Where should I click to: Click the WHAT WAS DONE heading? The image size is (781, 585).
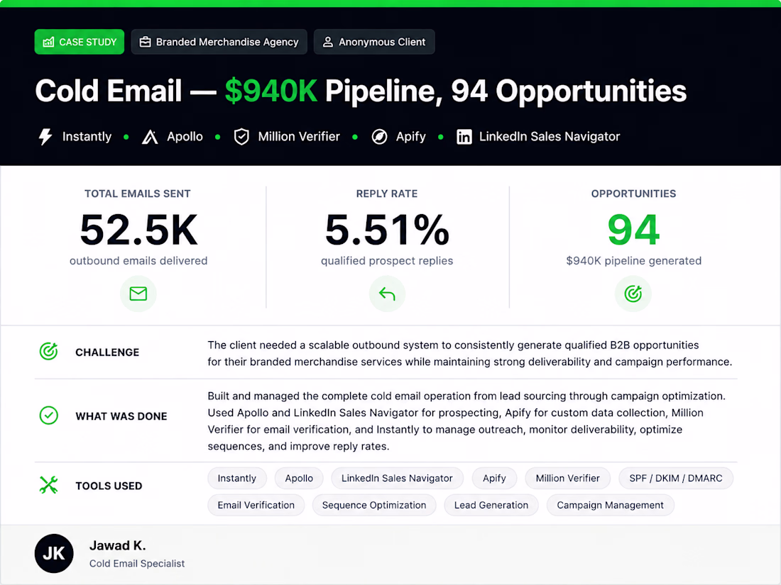pyautogui.click(x=121, y=416)
